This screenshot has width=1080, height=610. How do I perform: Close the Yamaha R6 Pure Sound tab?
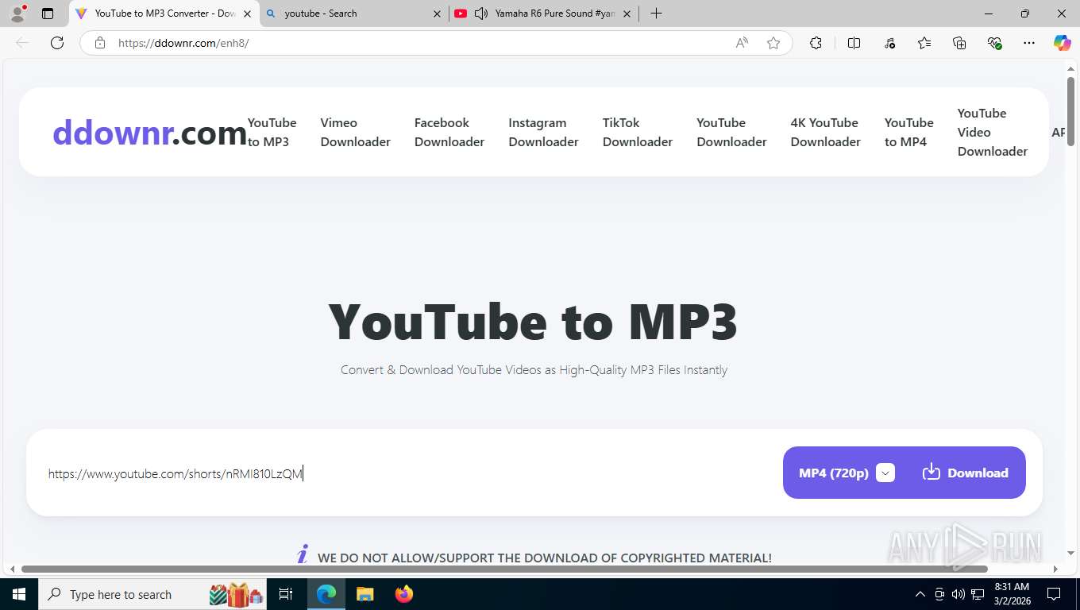click(x=627, y=14)
